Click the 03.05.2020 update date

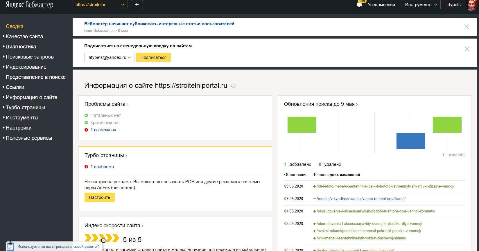coord(294,224)
